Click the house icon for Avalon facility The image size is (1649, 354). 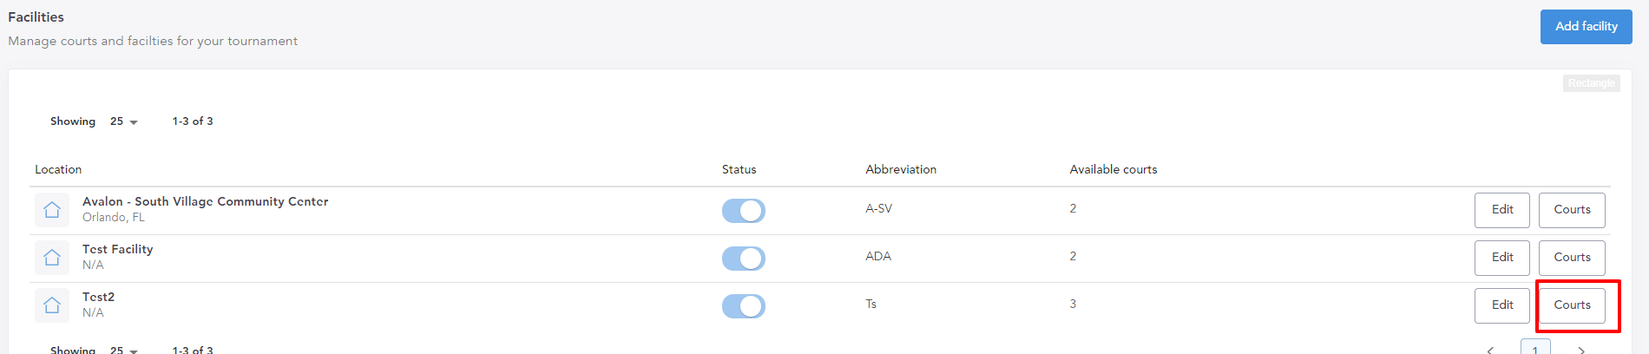[52, 210]
